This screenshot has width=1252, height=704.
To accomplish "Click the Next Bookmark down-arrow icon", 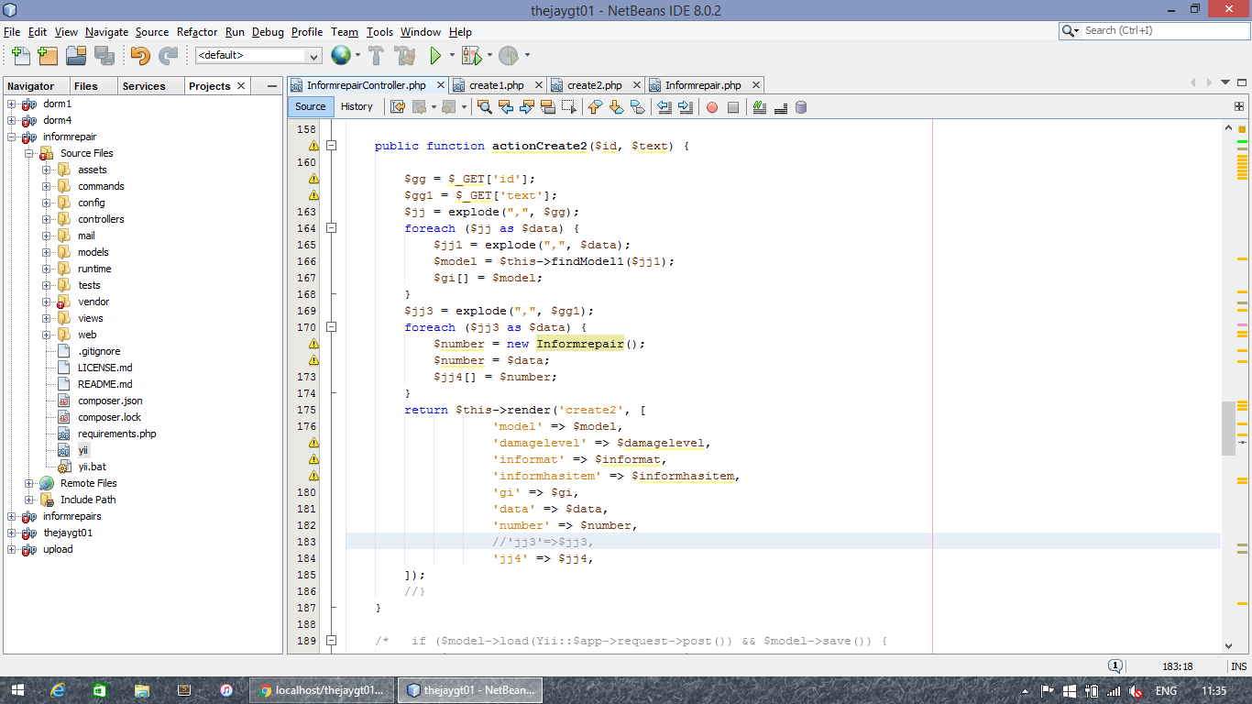I will pyautogui.click(x=617, y=106).
